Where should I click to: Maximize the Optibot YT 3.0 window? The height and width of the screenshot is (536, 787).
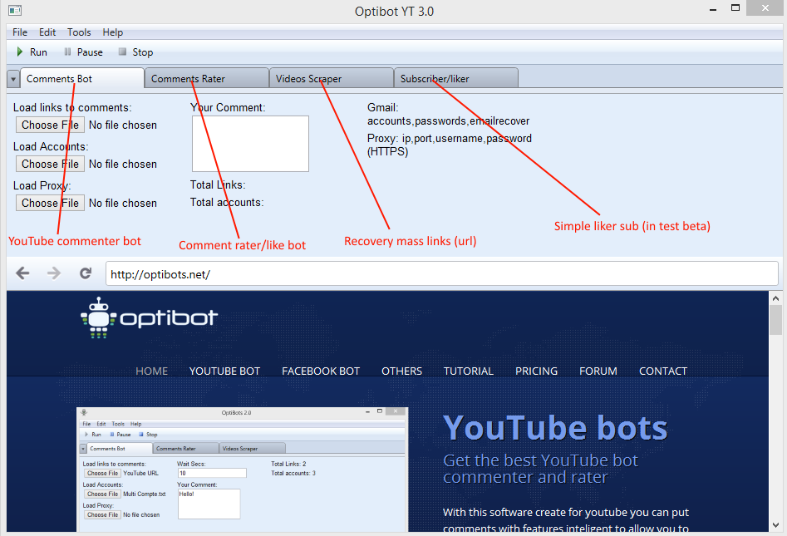tap(735, 8)
